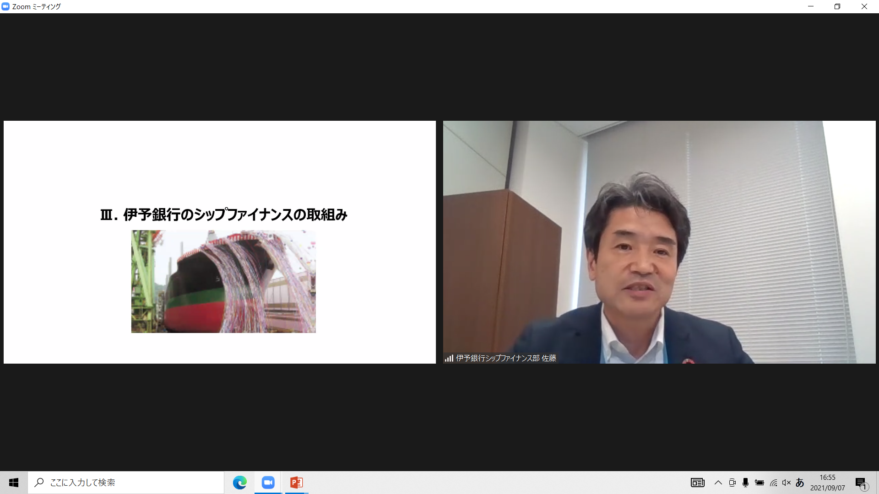879x494 pixels.
Task: Click the taskbar search box
Action: [126, 483]
